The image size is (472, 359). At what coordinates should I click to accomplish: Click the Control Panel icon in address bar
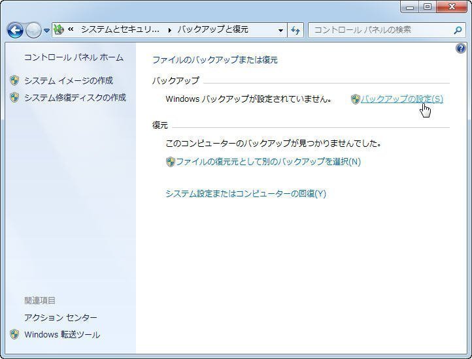click(x=59, y=29)
